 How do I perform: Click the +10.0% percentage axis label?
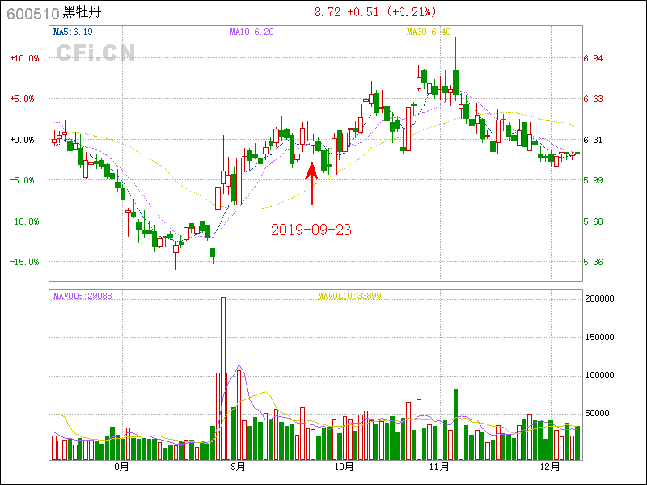coord(24,58)
